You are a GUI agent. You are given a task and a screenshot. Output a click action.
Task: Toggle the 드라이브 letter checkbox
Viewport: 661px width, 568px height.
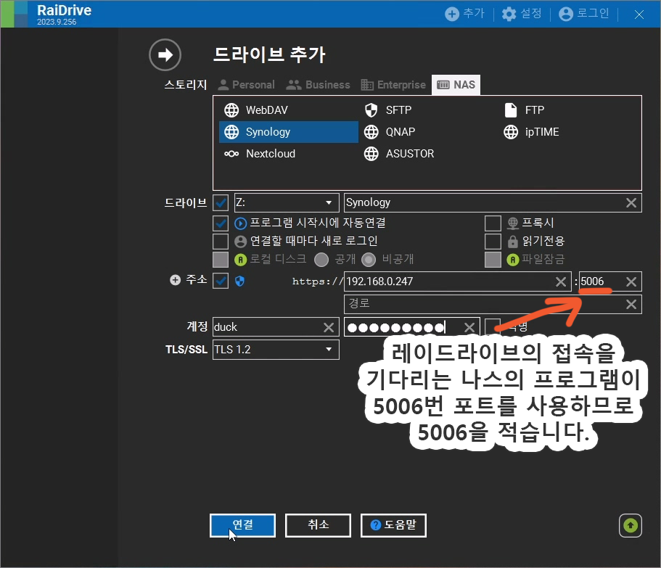[x=221, y=202]
